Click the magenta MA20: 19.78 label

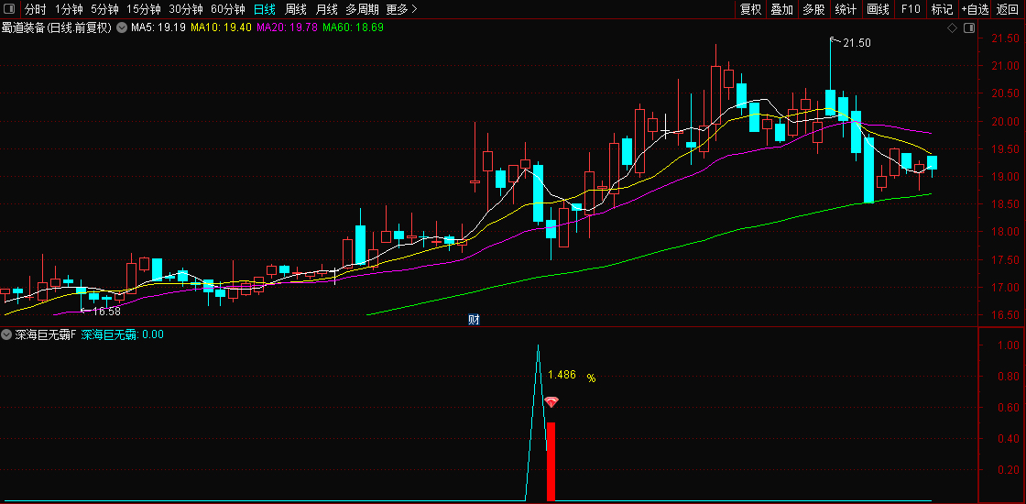[x=288, y=27]
